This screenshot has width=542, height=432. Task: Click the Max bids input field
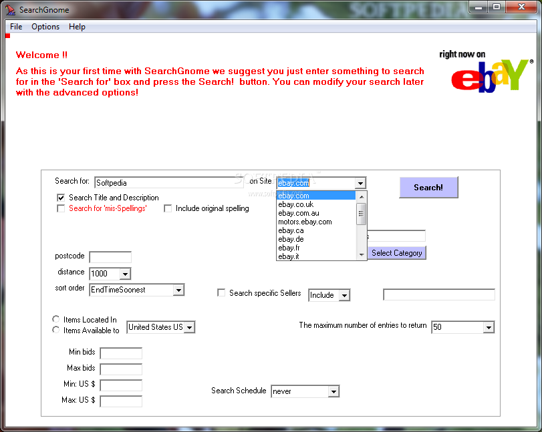pyautogui.click(x=121, y=369)
